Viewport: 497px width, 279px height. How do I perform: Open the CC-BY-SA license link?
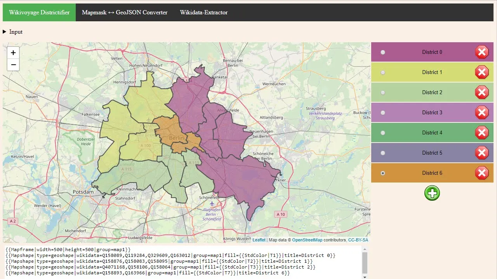358,240
